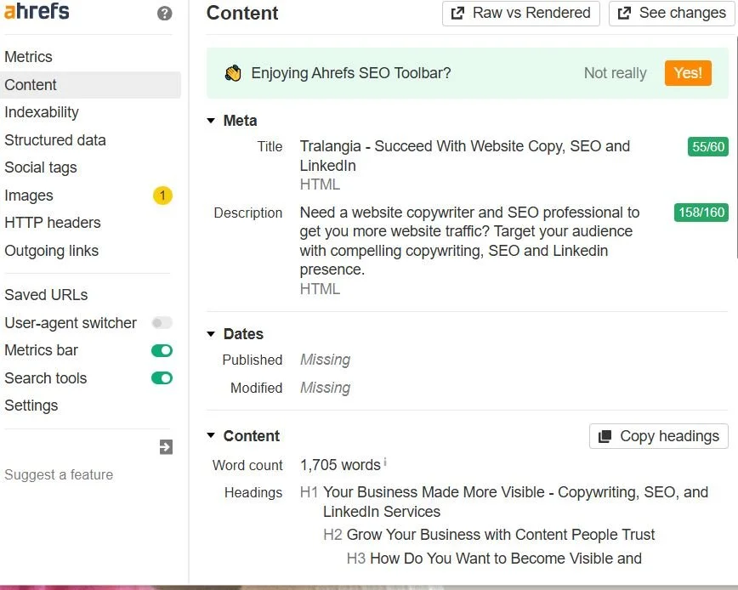Click the 158/160 description length badge
Viewport: 738px width, 590px height.
coord(701,213)
